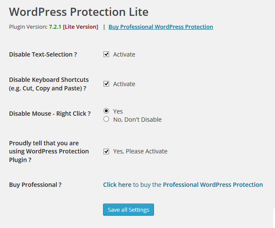Click the Disable Mouse - Right Click label
The width and height of the screenshot is (275, 228).
50,114
